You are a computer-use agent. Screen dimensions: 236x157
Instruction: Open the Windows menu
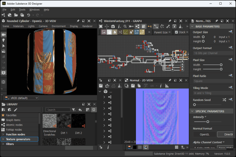coord(34,9)
